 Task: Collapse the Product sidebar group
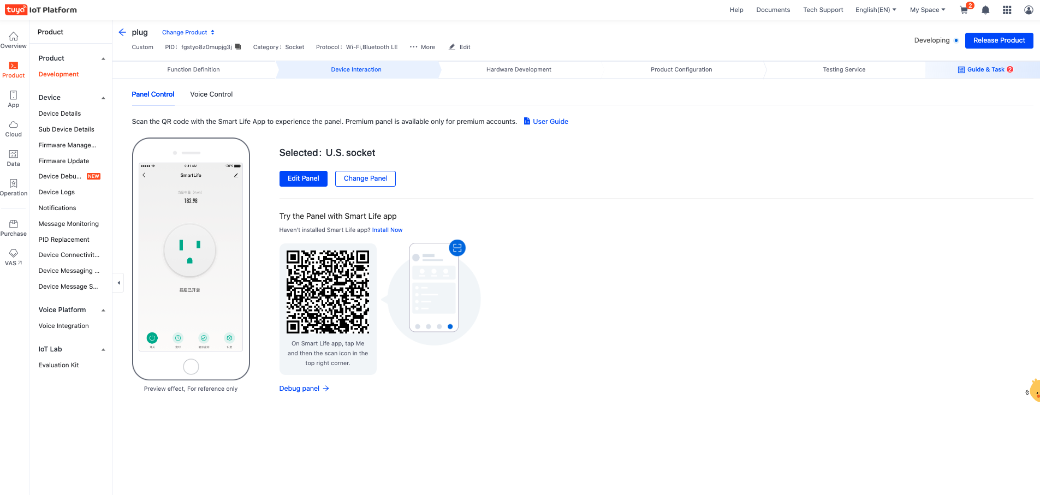[103, 59]
